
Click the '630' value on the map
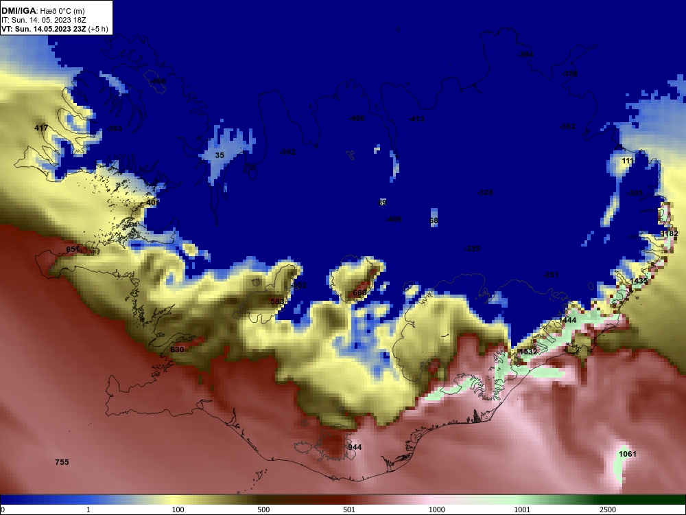[177, 350]
